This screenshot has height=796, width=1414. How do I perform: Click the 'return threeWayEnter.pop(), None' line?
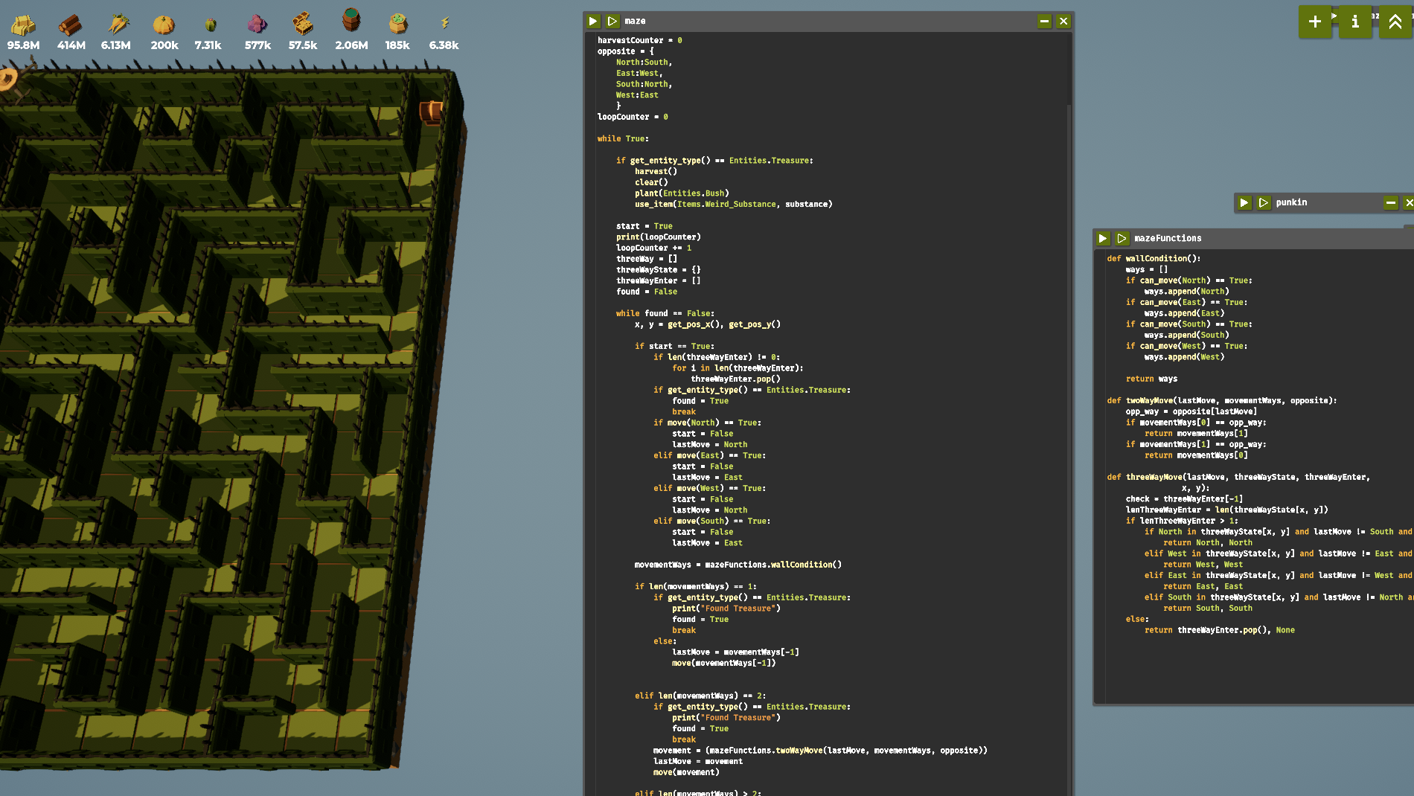(1219, 630)
